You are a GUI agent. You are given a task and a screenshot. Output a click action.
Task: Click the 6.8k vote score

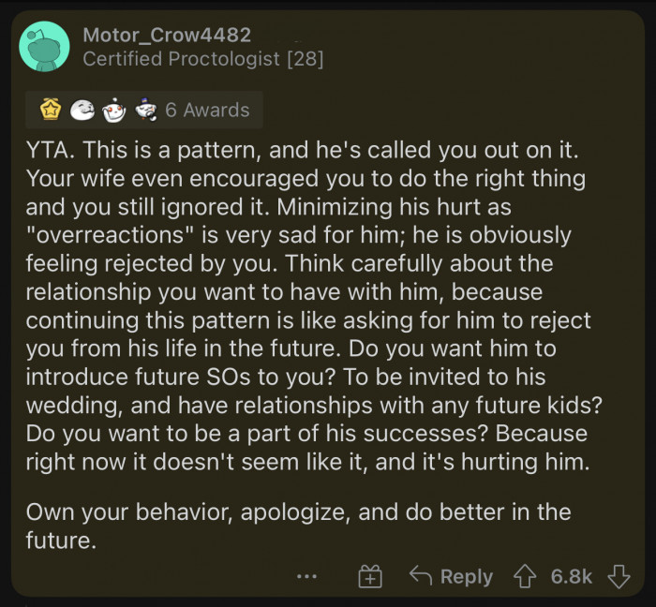571,576
